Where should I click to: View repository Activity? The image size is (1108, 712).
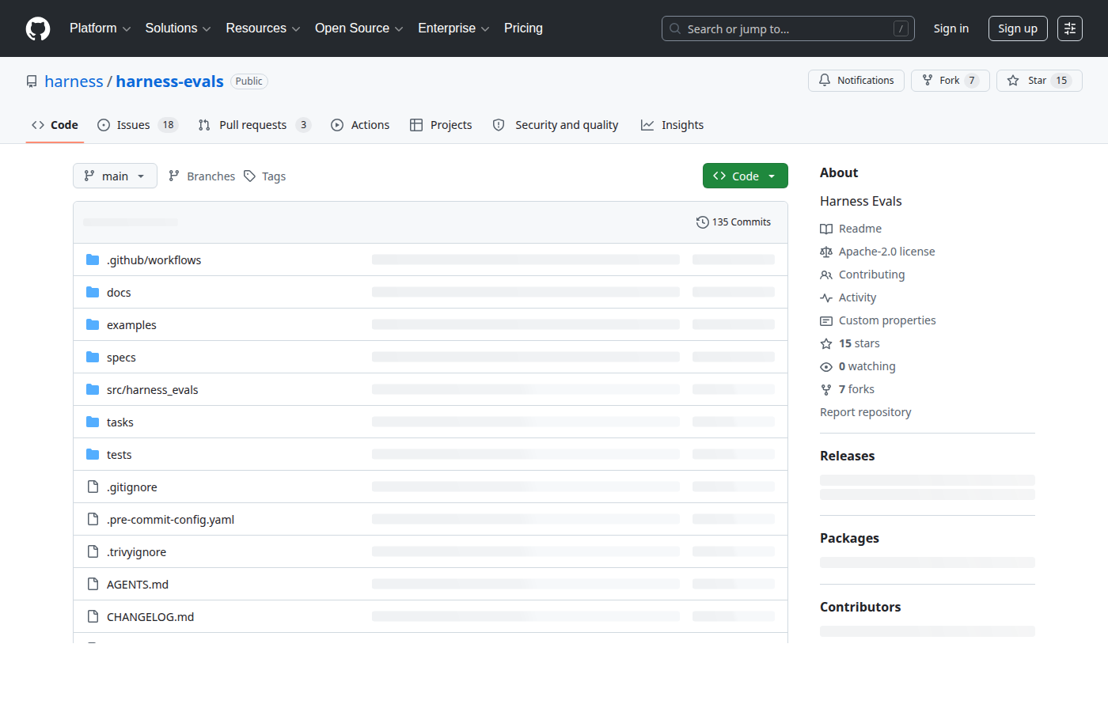[x=848, y=297]
